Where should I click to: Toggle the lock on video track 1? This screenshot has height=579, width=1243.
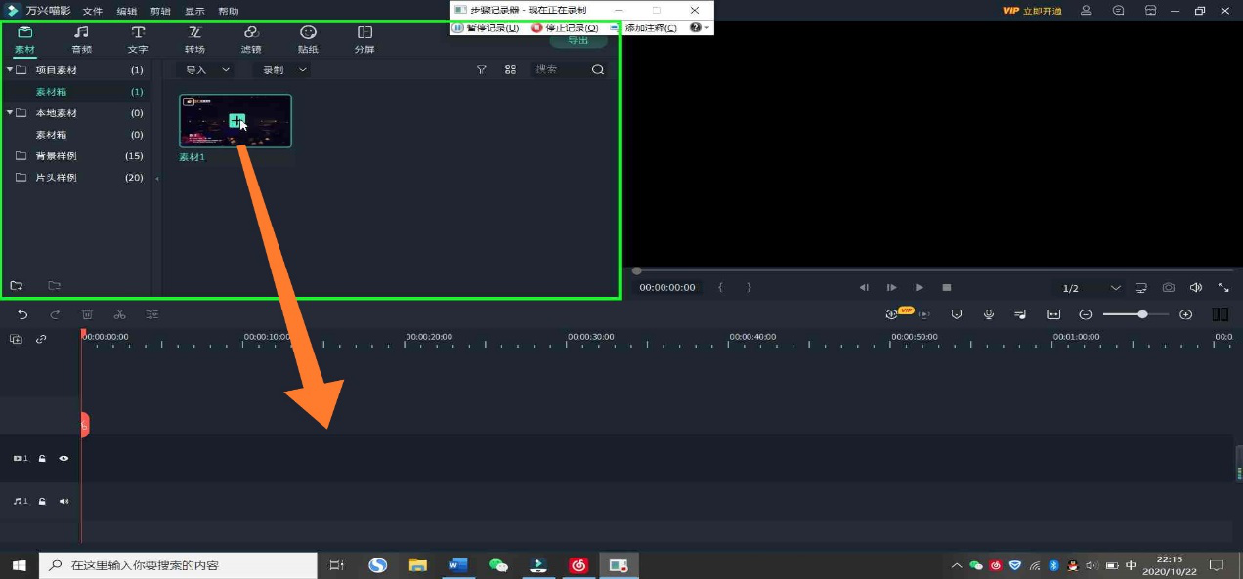tap(42, 458)
